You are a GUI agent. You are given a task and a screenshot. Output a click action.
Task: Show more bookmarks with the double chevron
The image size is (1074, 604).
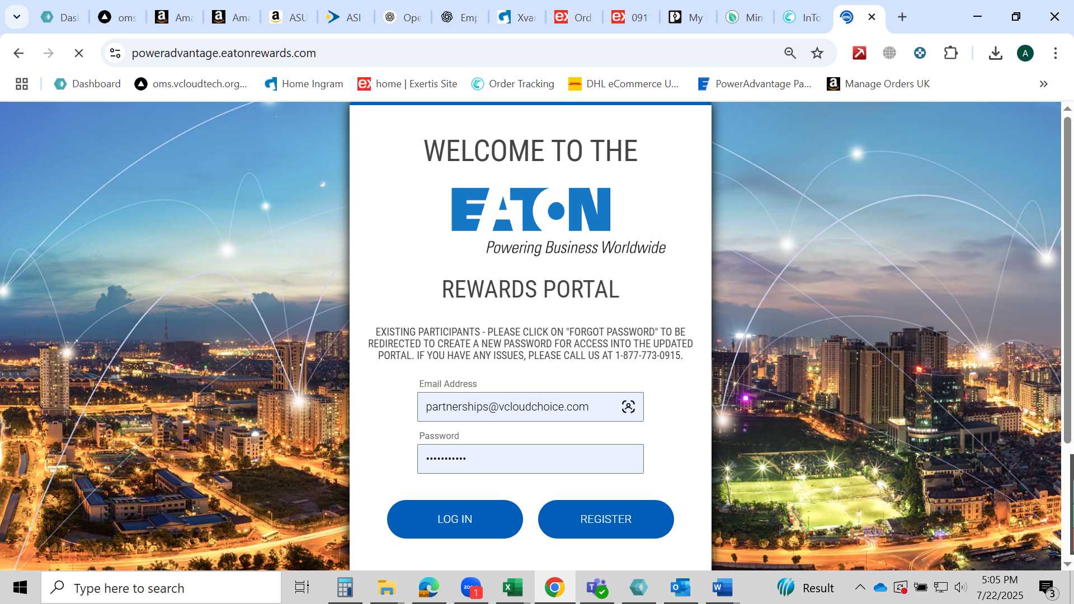point(1043,84)
